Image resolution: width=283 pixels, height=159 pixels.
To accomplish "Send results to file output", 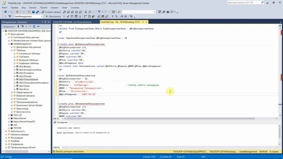I will coord(107,16).
